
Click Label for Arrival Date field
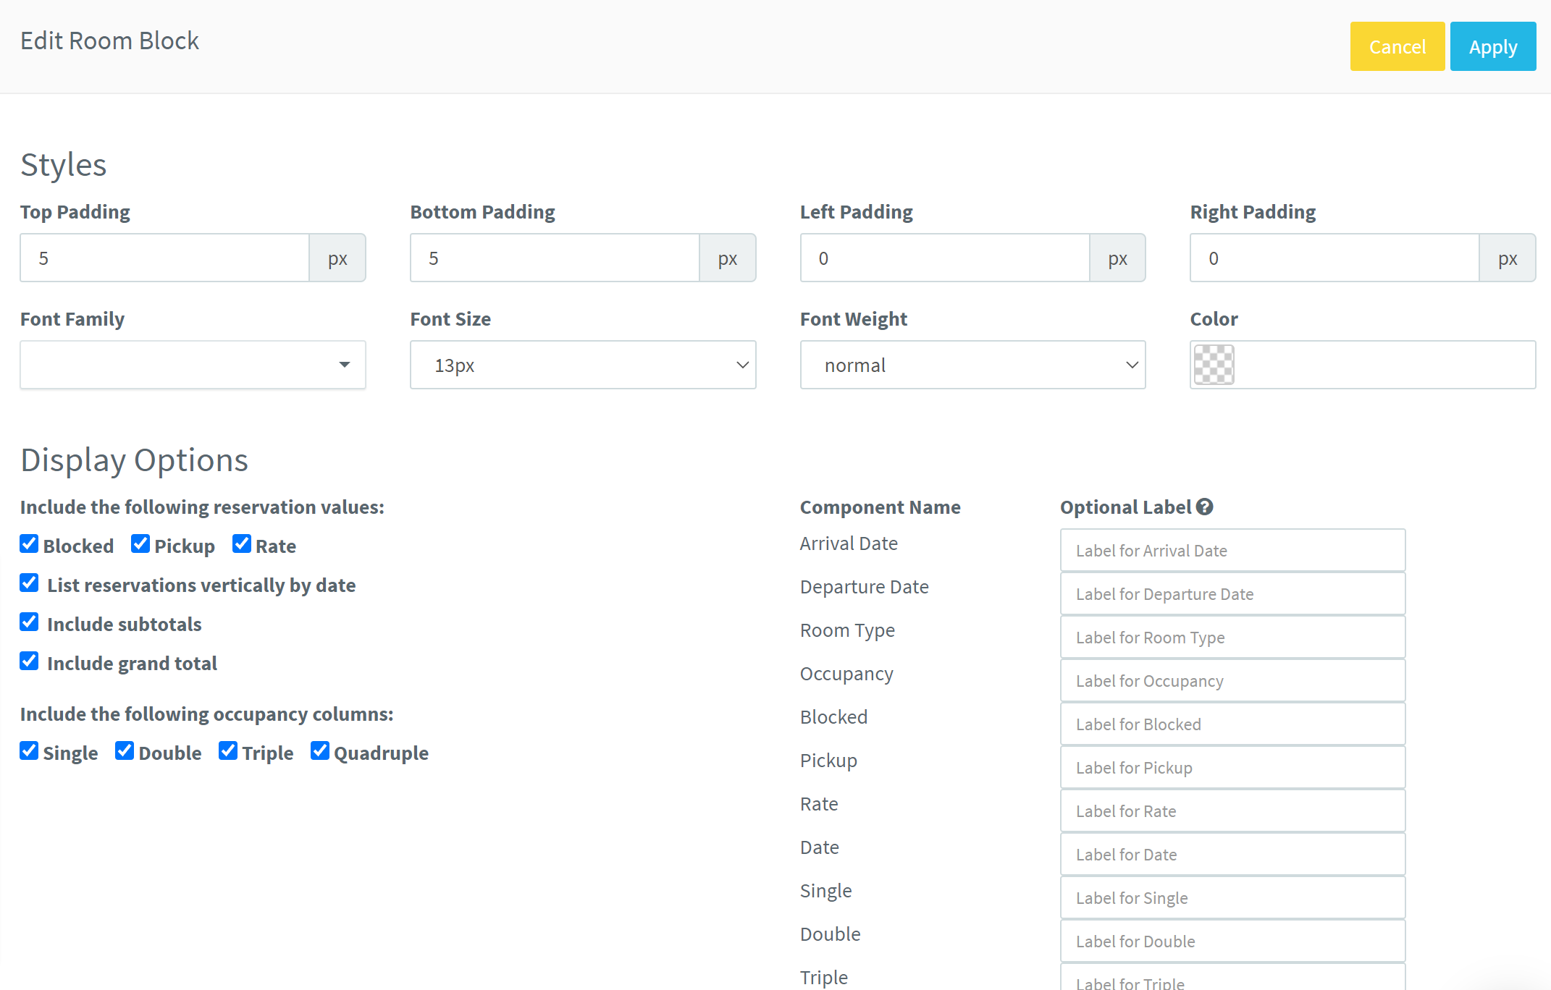1232,550
